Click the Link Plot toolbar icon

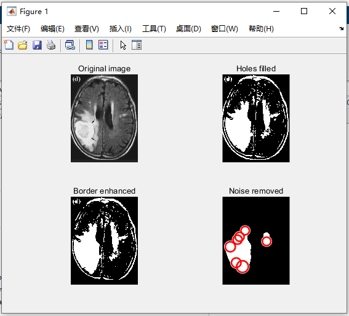tap(70, 45)
